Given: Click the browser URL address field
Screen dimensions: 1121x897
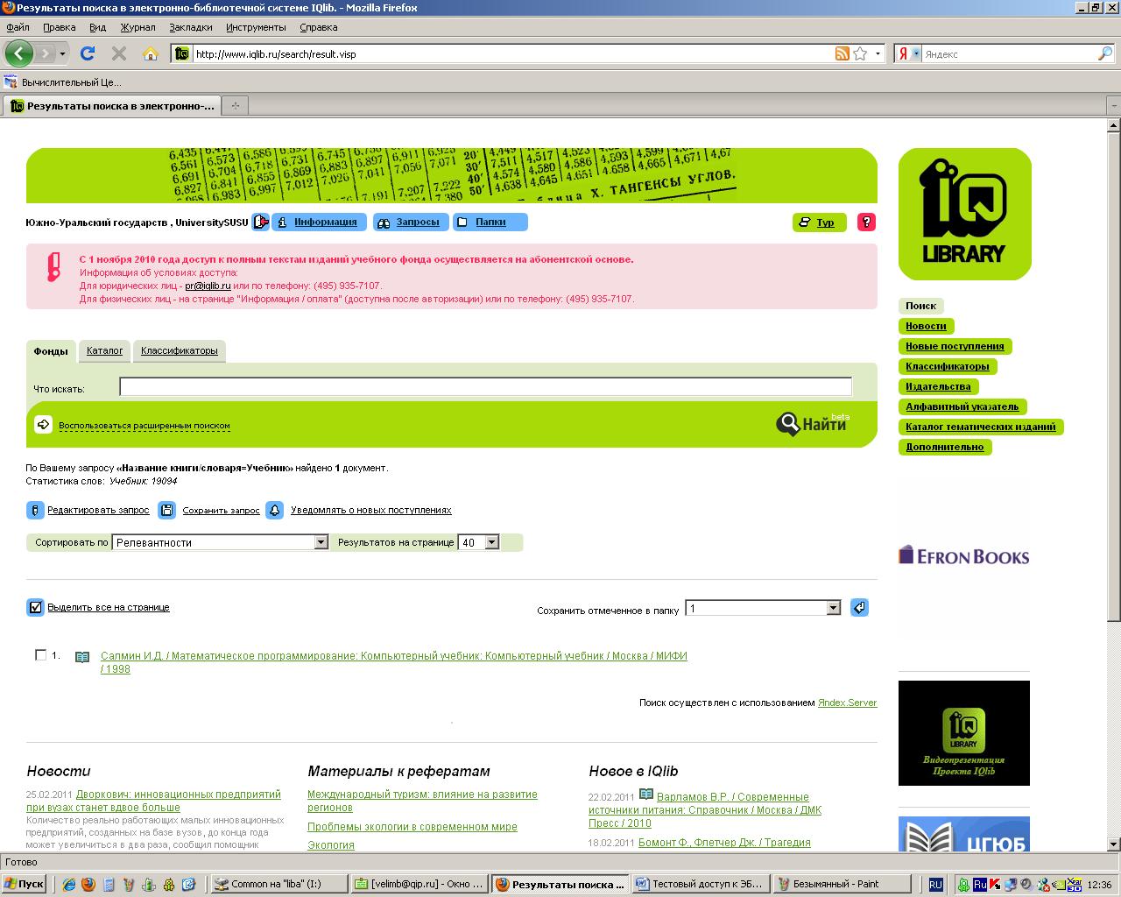Looking at the screenshot, I should click(512, 53).
